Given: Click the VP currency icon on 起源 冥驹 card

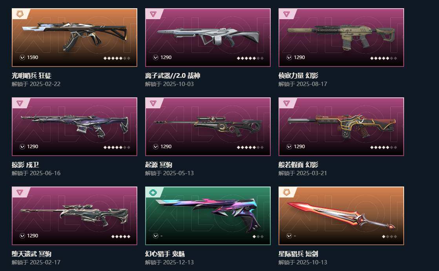Looking at the screenshot, I should coord(156,147).
